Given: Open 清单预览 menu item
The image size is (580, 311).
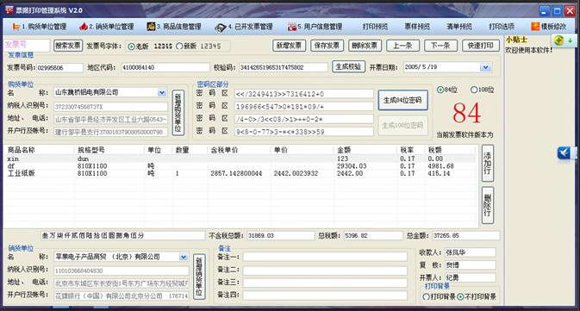Looking at the screenshot, I should [x=459, y=27].
